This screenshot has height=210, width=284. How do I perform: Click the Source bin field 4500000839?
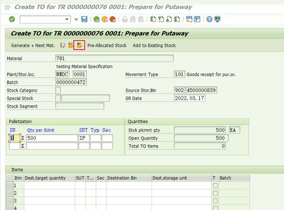[201, 90]
